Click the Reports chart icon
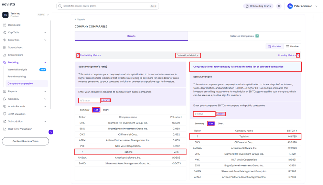323x185 pixels. [5, 91]
